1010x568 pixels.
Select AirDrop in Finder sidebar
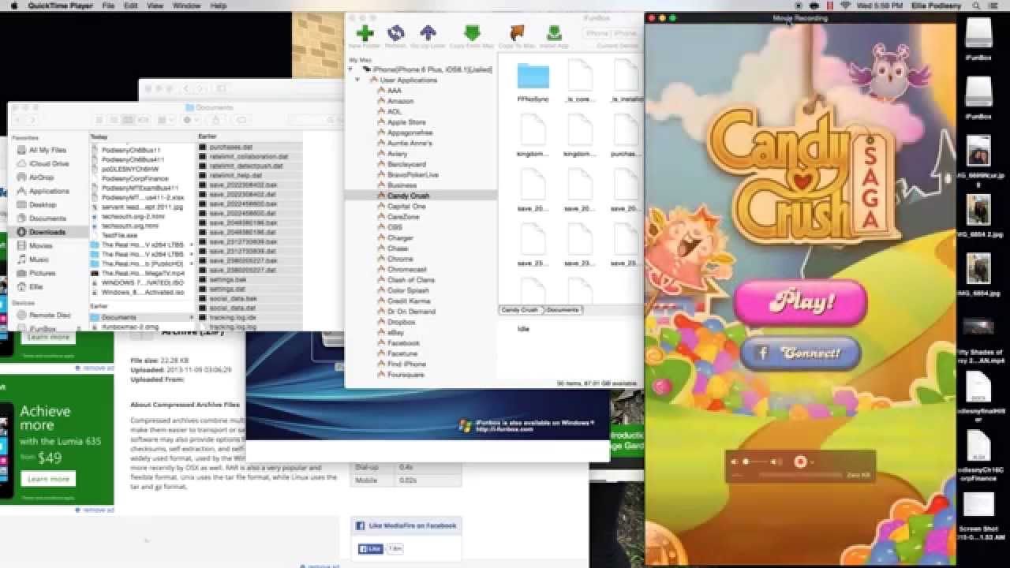[41, 177]
